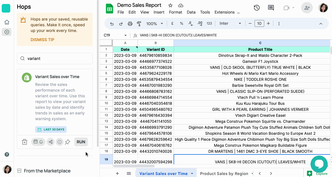Open the chat bubble widget
332x177 pixels.
[319, 164]
